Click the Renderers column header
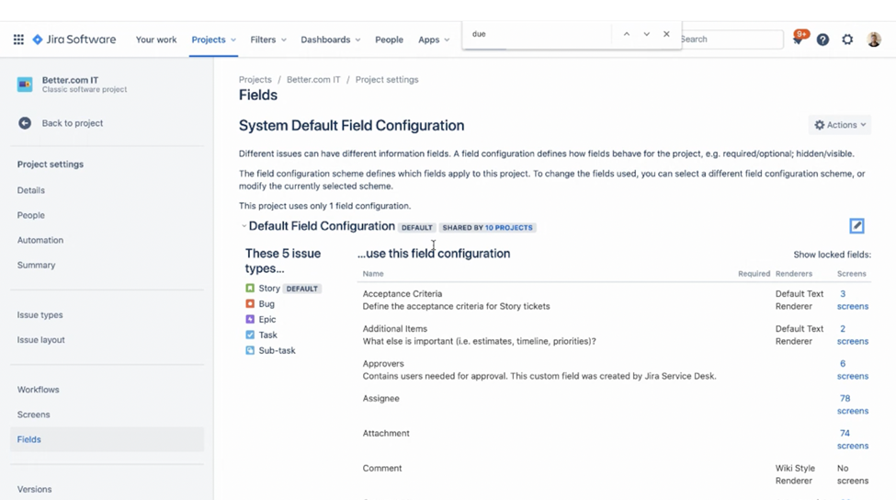The height and width of the screenshot is (500, 896). pos(794,274)
